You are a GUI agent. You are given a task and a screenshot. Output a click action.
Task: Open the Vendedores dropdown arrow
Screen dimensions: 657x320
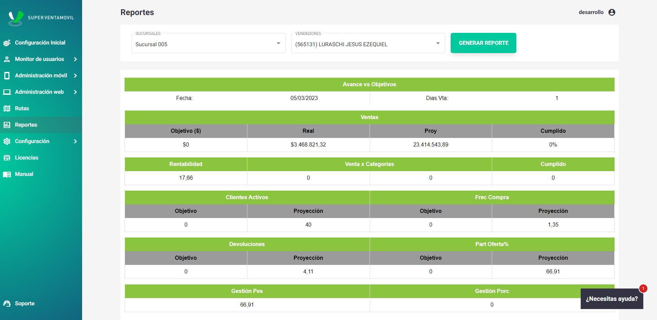click(438, 43)
